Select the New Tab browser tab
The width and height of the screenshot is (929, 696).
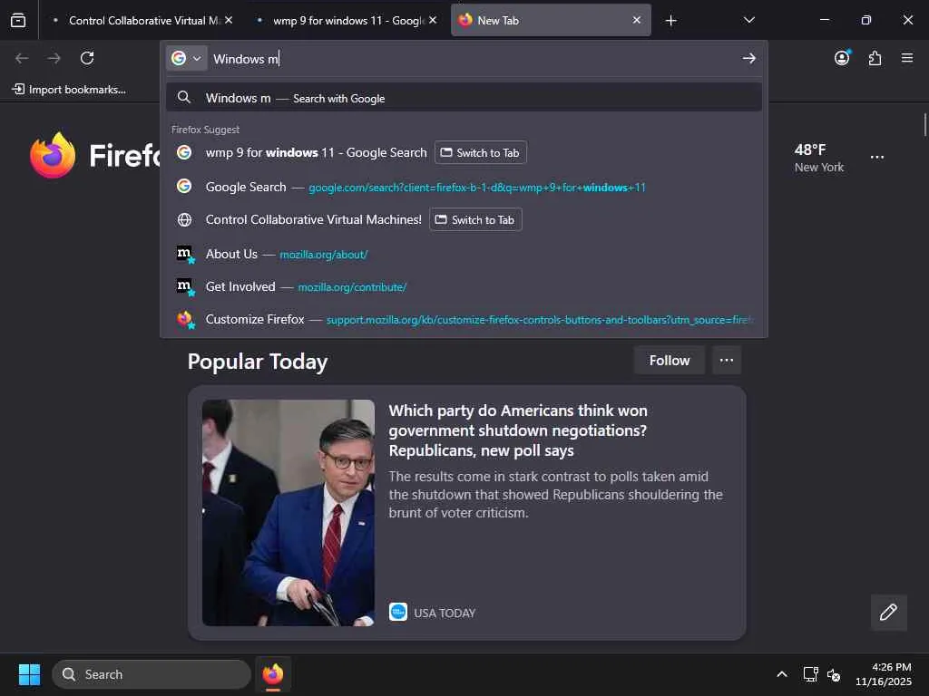(x=551, y=20)
